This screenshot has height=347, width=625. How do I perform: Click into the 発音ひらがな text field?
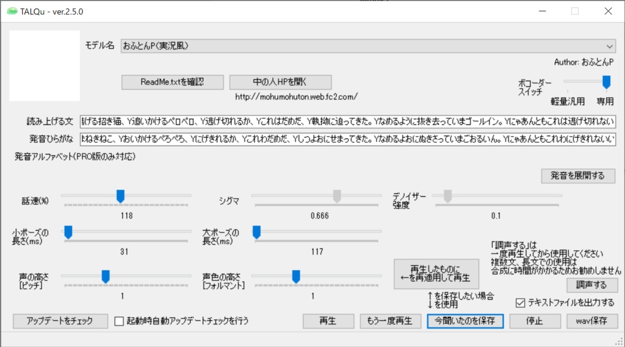(x=347, y=139)
